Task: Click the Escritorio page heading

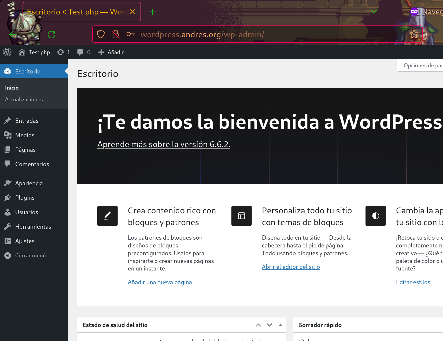Action: tap(98, 74)
